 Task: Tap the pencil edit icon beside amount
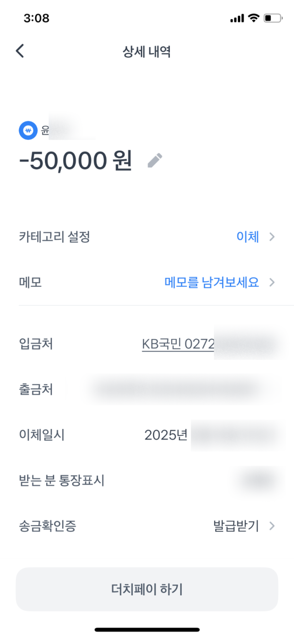tap(155, 160)
